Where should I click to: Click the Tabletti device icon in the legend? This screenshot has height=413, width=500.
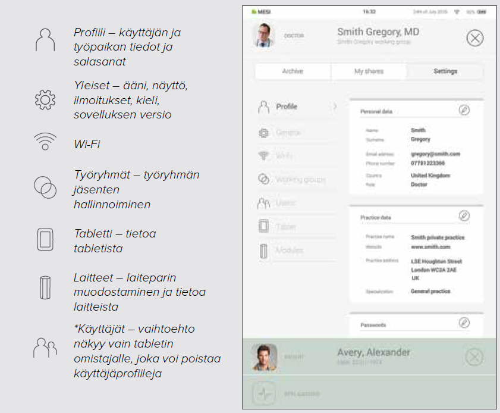(x=45, y=239)
